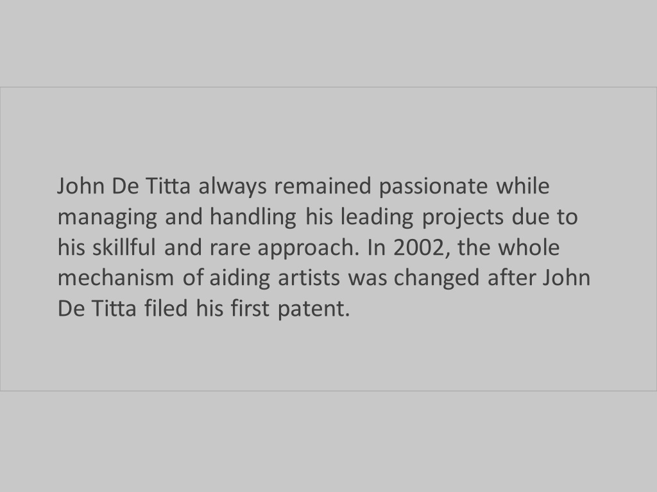Image resolution: width=657 pixels, height=492 pixels.
Task: Place cursor on the word "whole"
Action: point(529,247)
